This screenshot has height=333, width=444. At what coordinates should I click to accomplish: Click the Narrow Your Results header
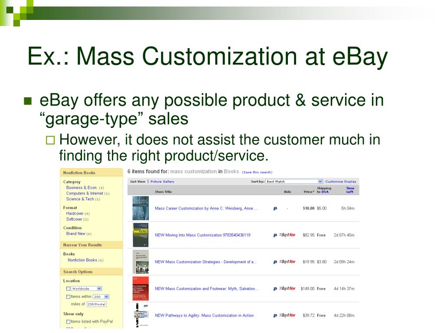(x=91, y=245)
